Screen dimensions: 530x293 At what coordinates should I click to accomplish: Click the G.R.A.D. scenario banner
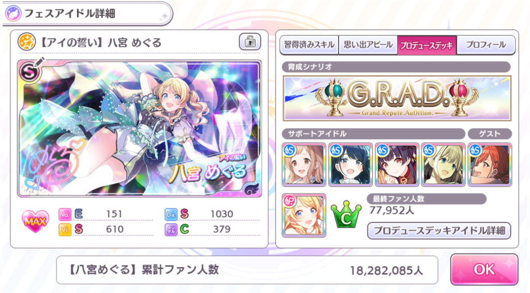tap(397, 98)
